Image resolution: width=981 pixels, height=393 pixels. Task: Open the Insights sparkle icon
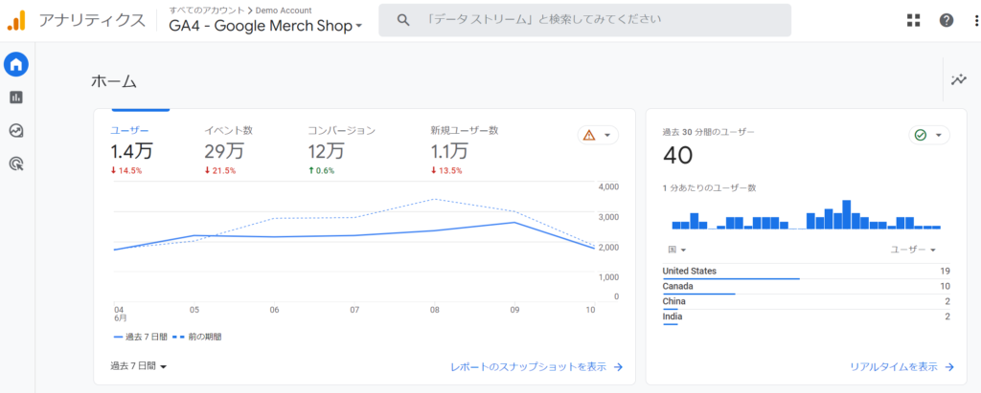pos(958,80)
